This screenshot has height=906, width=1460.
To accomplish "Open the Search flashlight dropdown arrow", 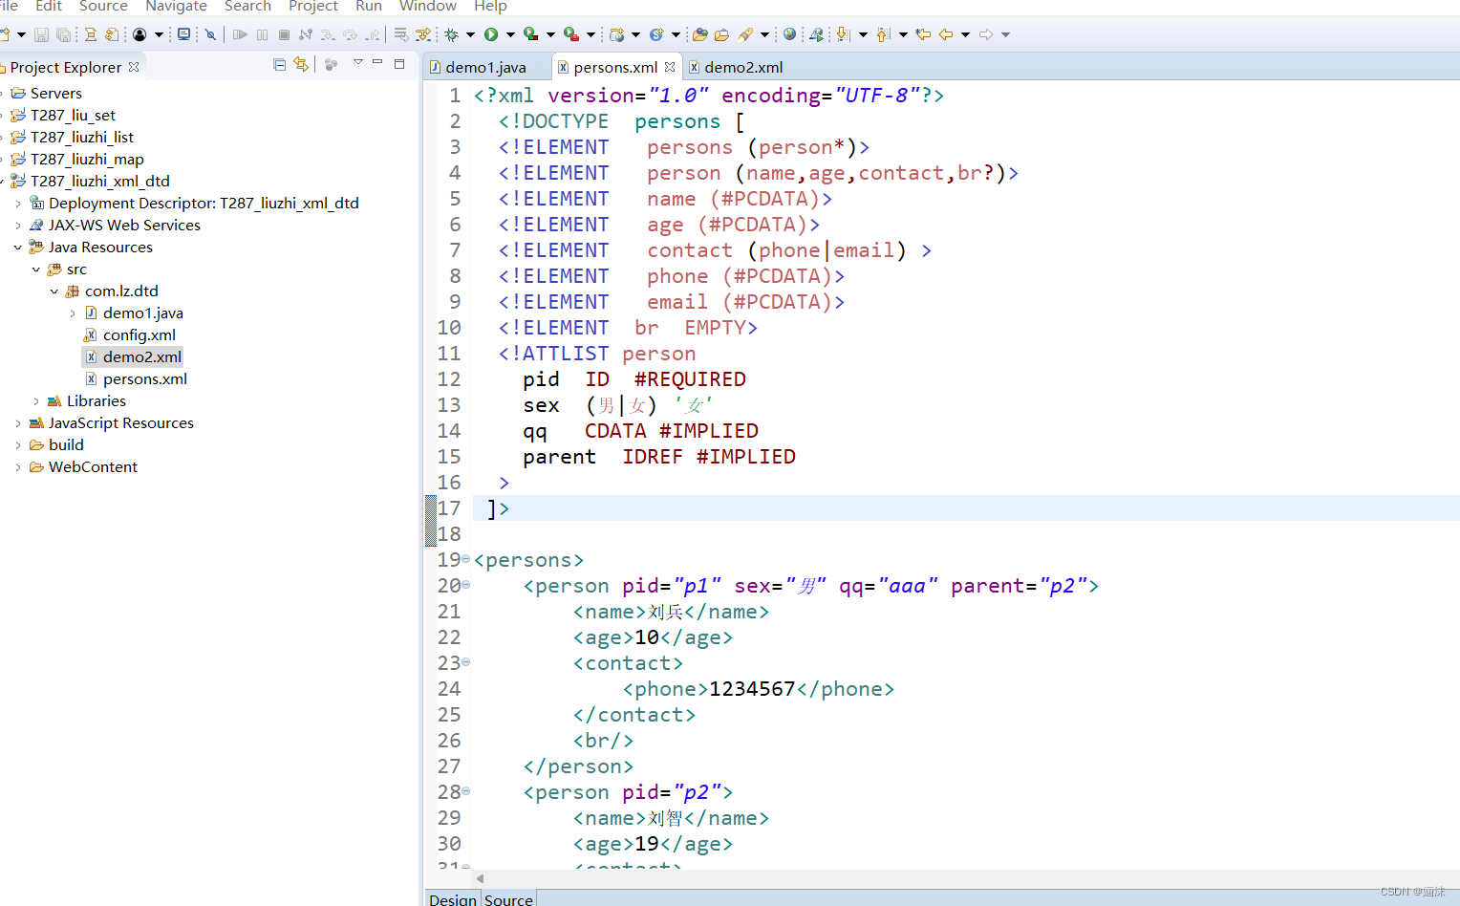I will (x=764, y=34).
